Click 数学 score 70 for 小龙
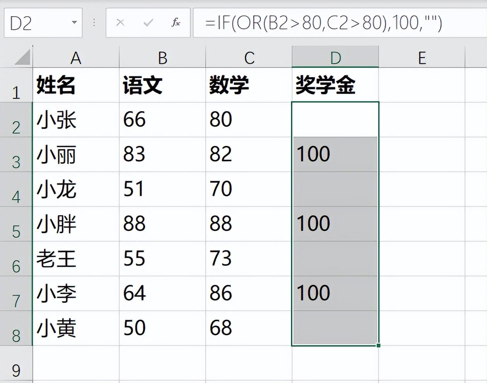 (249, 189)
